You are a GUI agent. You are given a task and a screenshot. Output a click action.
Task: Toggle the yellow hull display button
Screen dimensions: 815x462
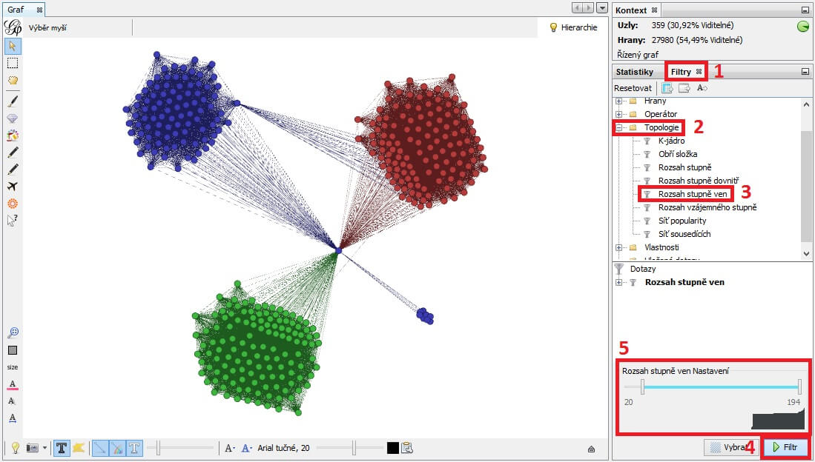pos(79,448)
